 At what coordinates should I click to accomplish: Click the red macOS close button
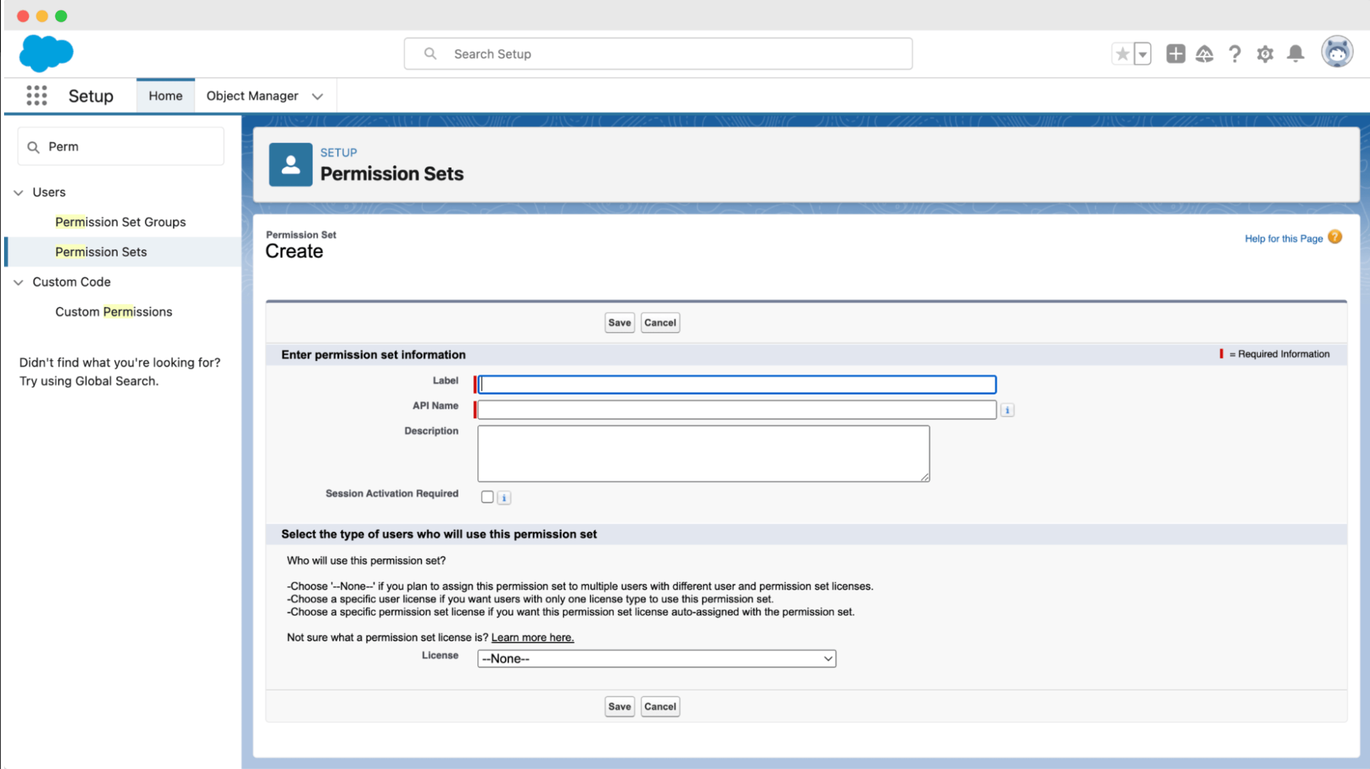tap(23, 16)
